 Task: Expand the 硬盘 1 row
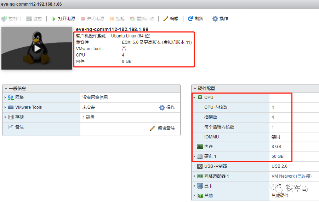pos(194,156)
